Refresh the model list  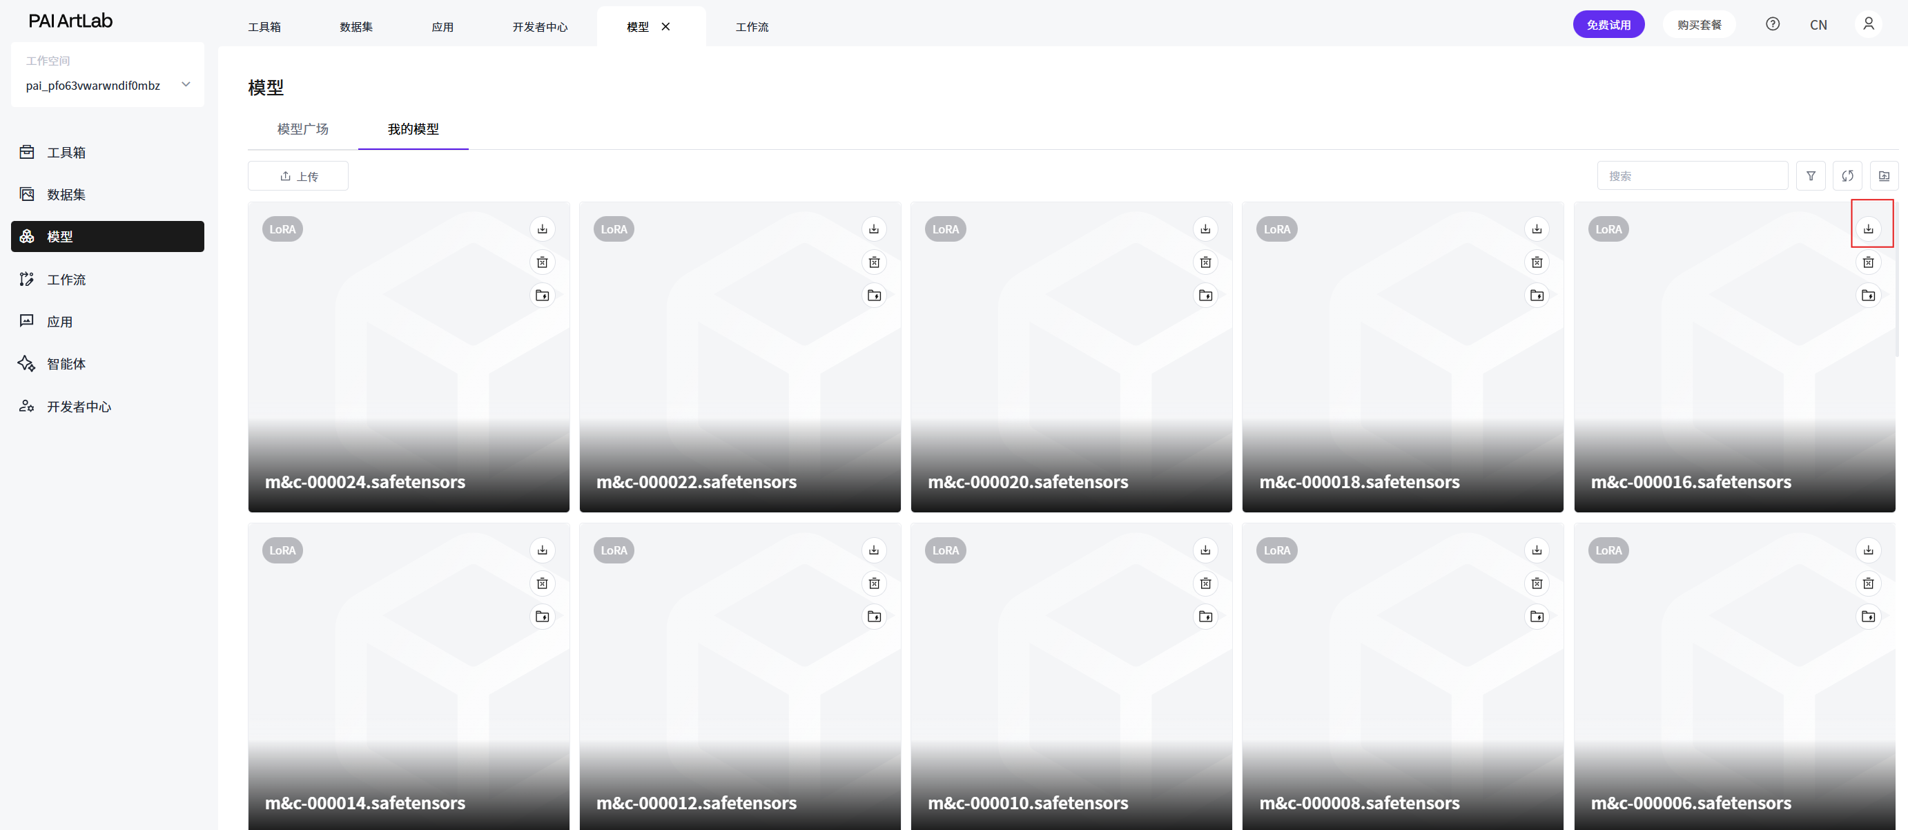(1847, 176)
